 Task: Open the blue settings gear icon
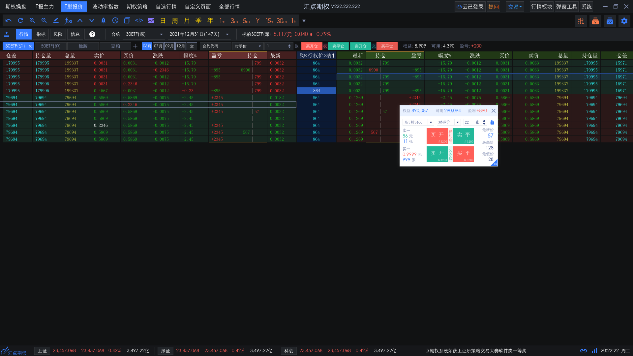[x=624, y=21]
